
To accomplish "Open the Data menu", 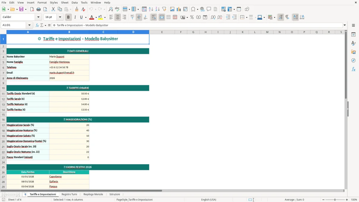I will (x=74, y=2).
